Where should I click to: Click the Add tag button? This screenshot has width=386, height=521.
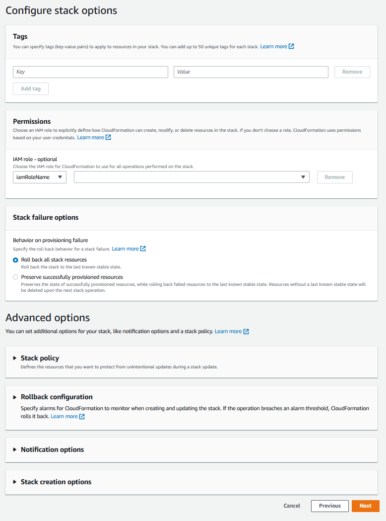[30, 88]
